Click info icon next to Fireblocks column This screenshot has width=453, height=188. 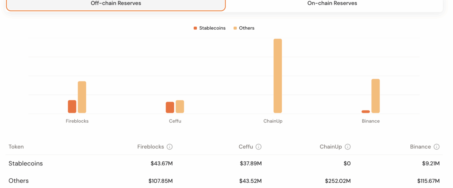coord(169,147)
